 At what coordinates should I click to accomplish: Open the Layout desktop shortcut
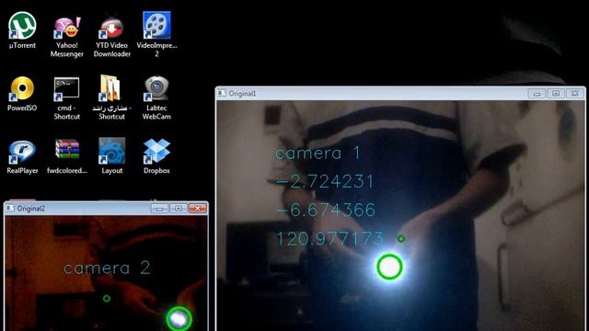point(111,151)
